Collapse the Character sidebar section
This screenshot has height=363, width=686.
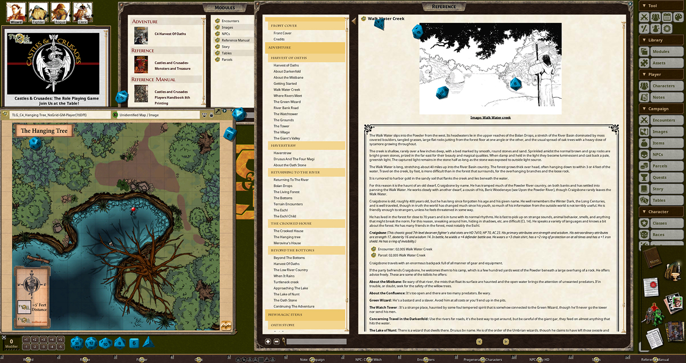[x=661, y=212]
